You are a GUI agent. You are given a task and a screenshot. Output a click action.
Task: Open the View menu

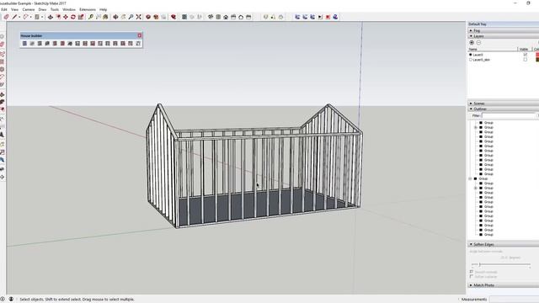tap(15, 9)
